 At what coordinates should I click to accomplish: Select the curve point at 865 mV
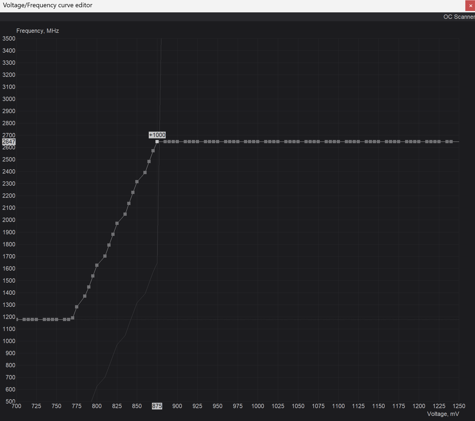click(149, 161)
